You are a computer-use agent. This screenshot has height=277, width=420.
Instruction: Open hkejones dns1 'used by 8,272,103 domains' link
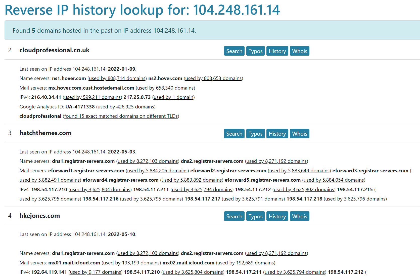pos(148,253)
